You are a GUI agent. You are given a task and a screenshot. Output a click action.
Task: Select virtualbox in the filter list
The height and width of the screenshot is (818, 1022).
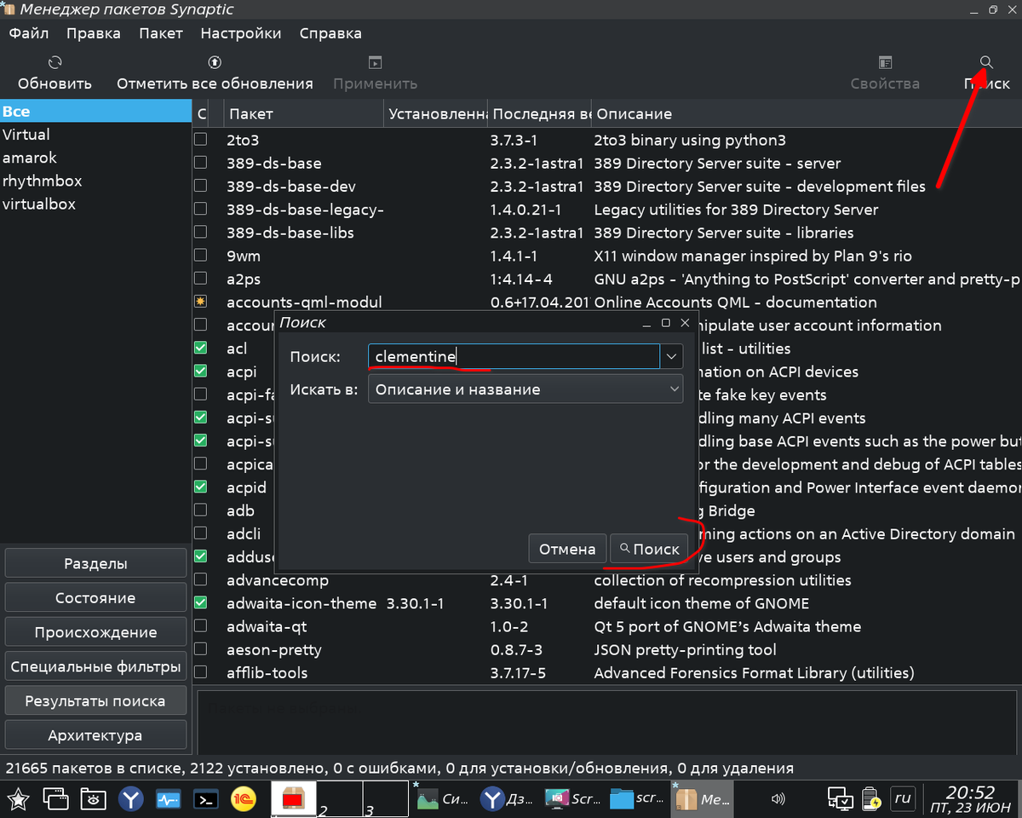(x=95, y=204)
